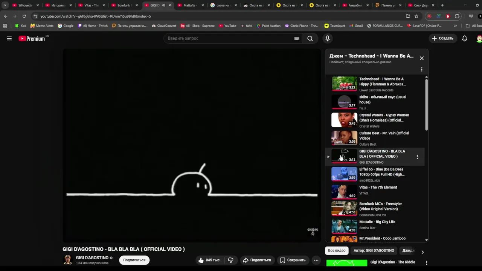Open more actions ellipsis under video

pyautogui.click(x=316, y=260)
